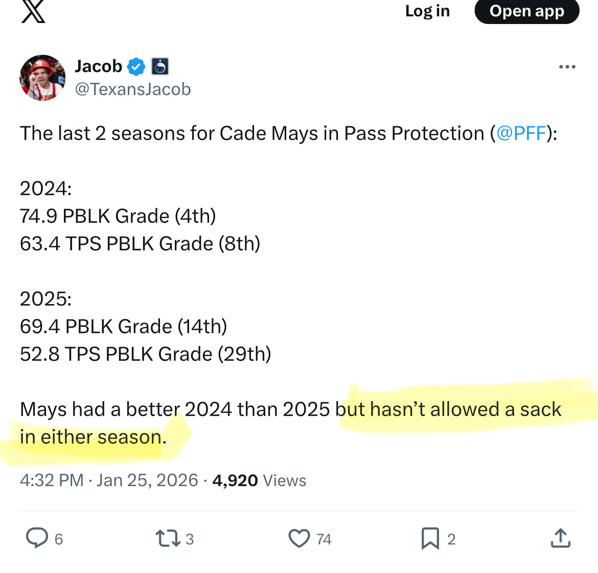598x573 pixels.
Task: Open the @PFF mention link
Action: [x=521, y=133]
